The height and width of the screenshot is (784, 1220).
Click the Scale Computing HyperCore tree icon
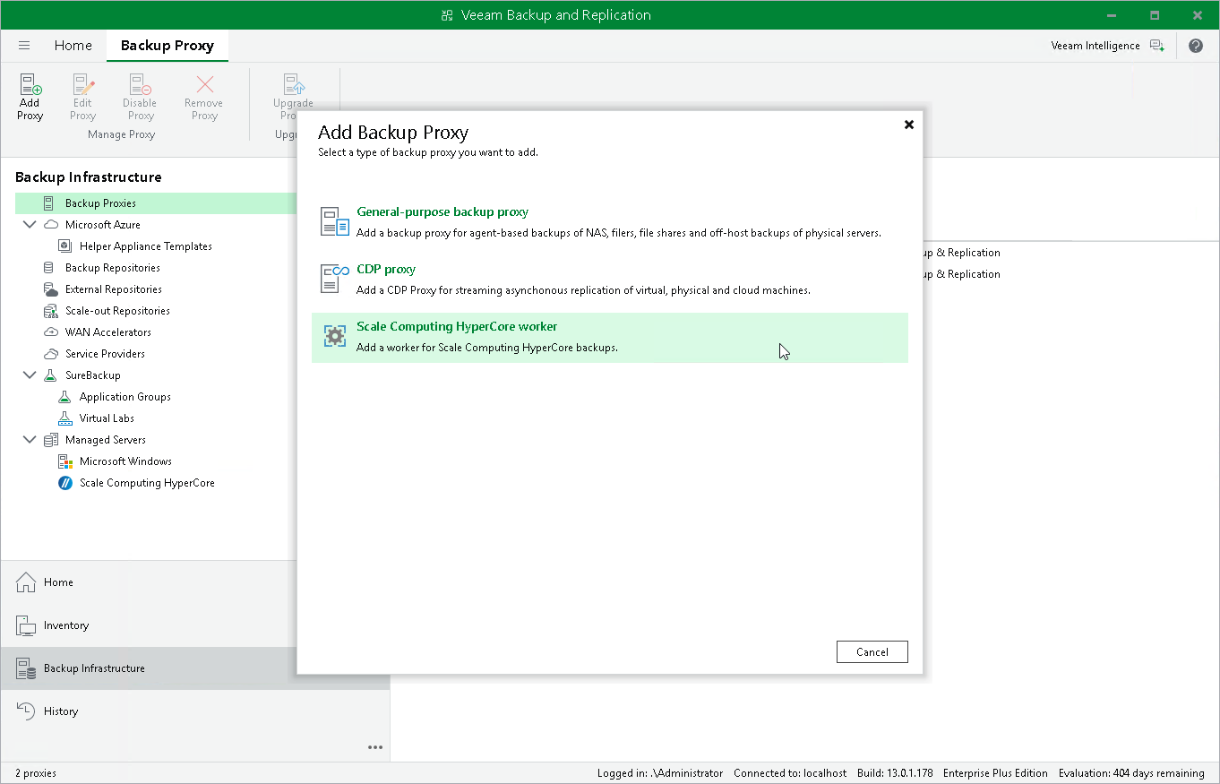[64, 483]
